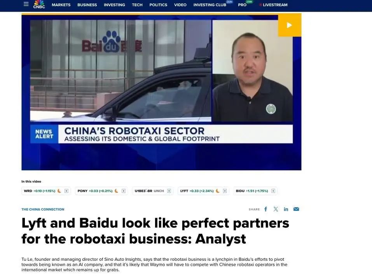372x279 pixels.
Task: Go to the Tech section
Action: [137, 5]
